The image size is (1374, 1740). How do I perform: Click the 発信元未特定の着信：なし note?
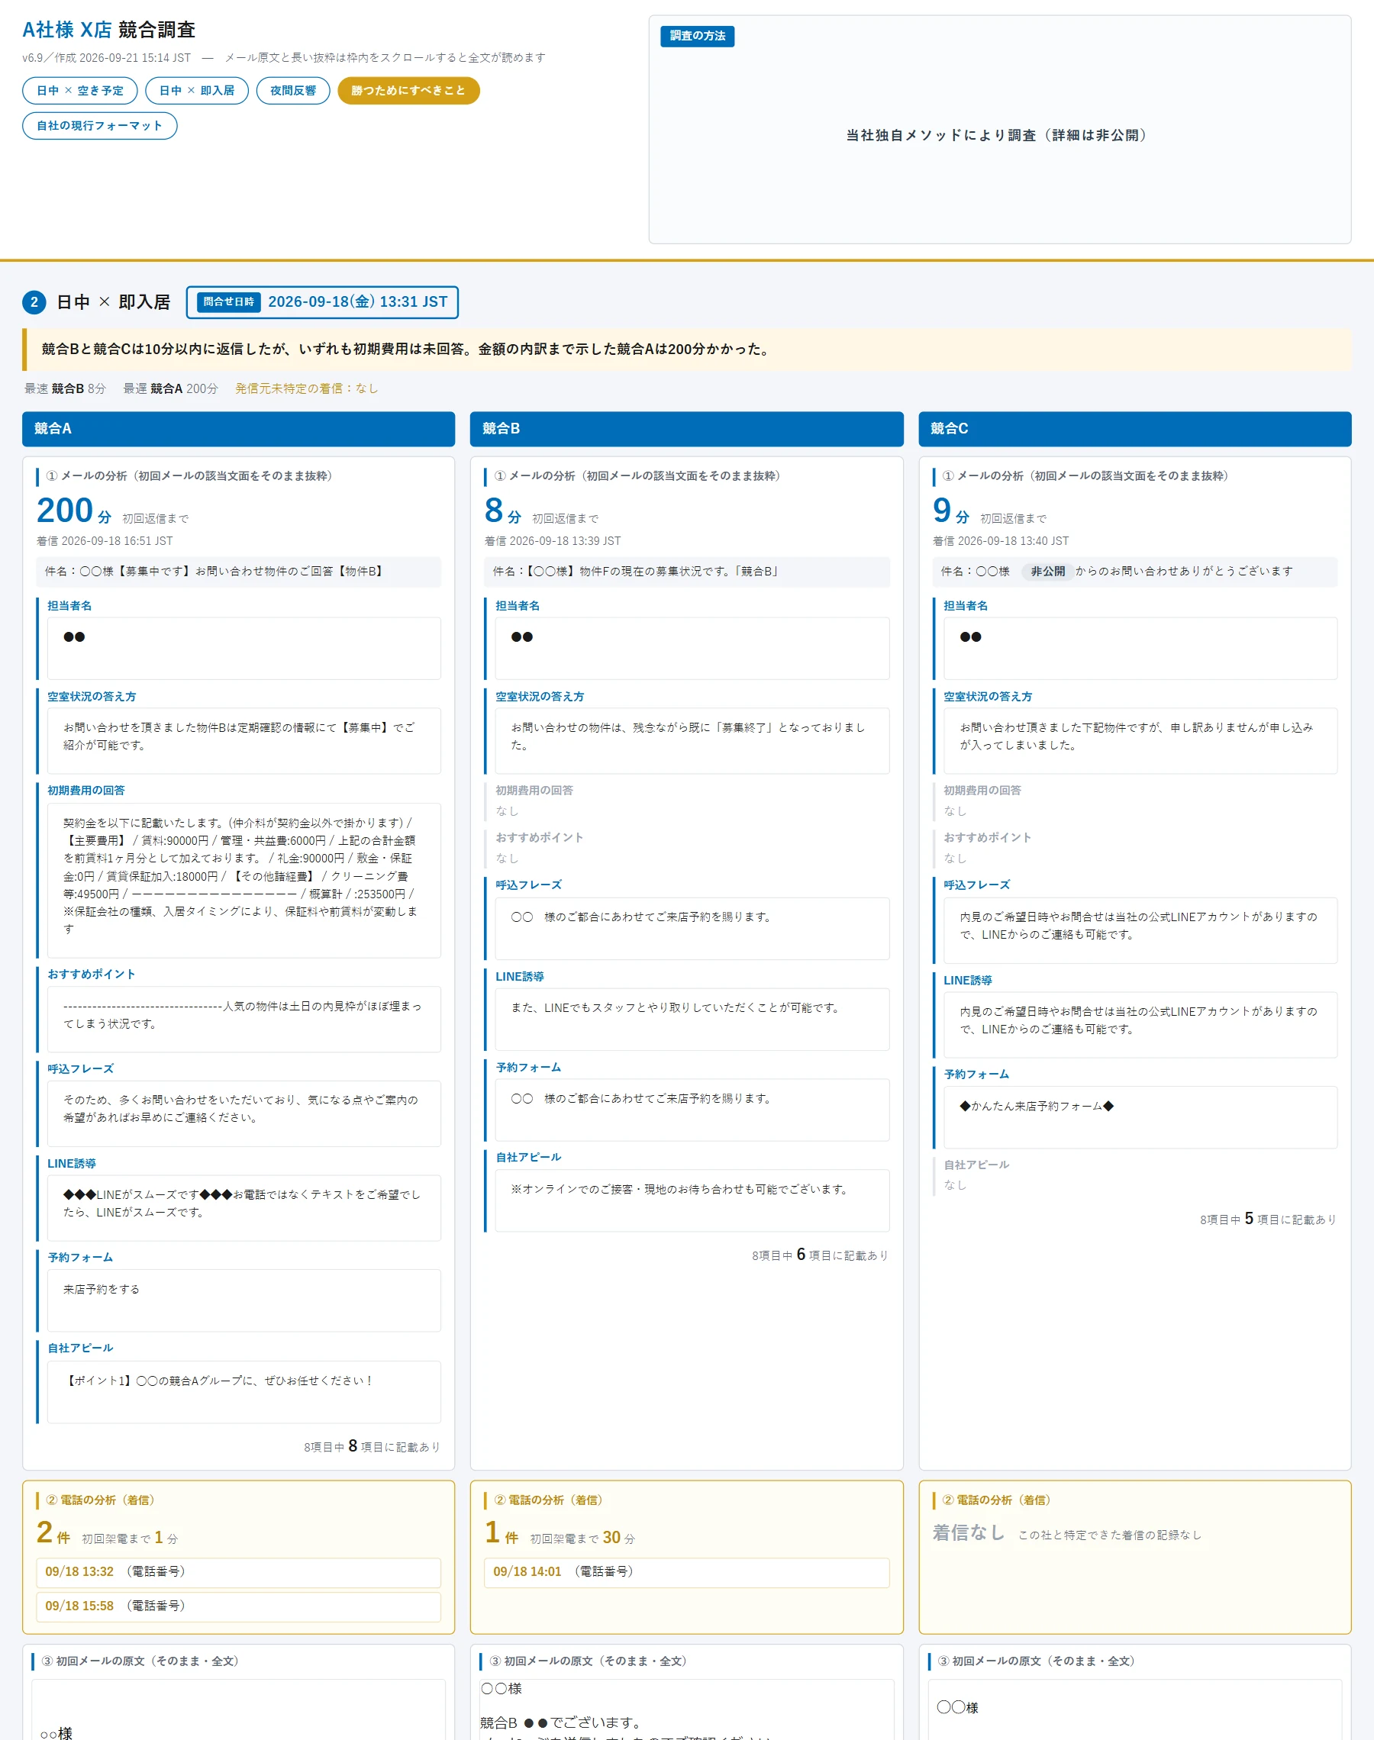[x=307, y=388]
